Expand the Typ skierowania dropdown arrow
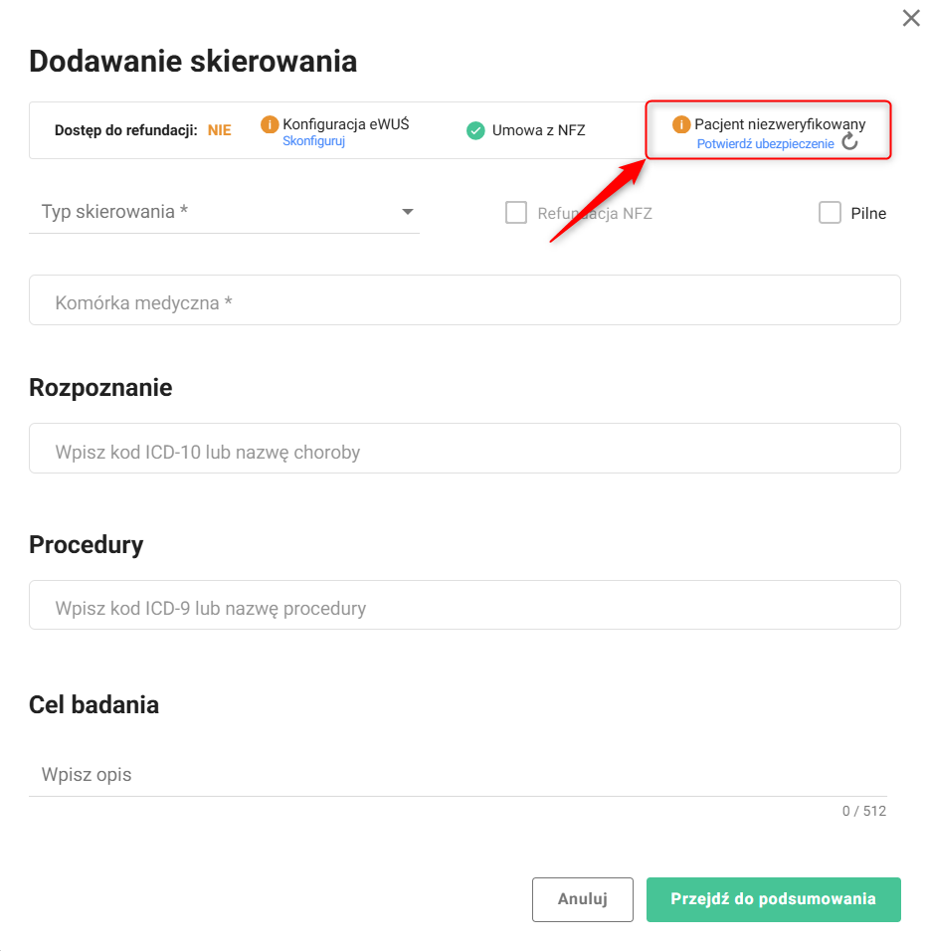929x951 pixels. (x=407, y=212)
